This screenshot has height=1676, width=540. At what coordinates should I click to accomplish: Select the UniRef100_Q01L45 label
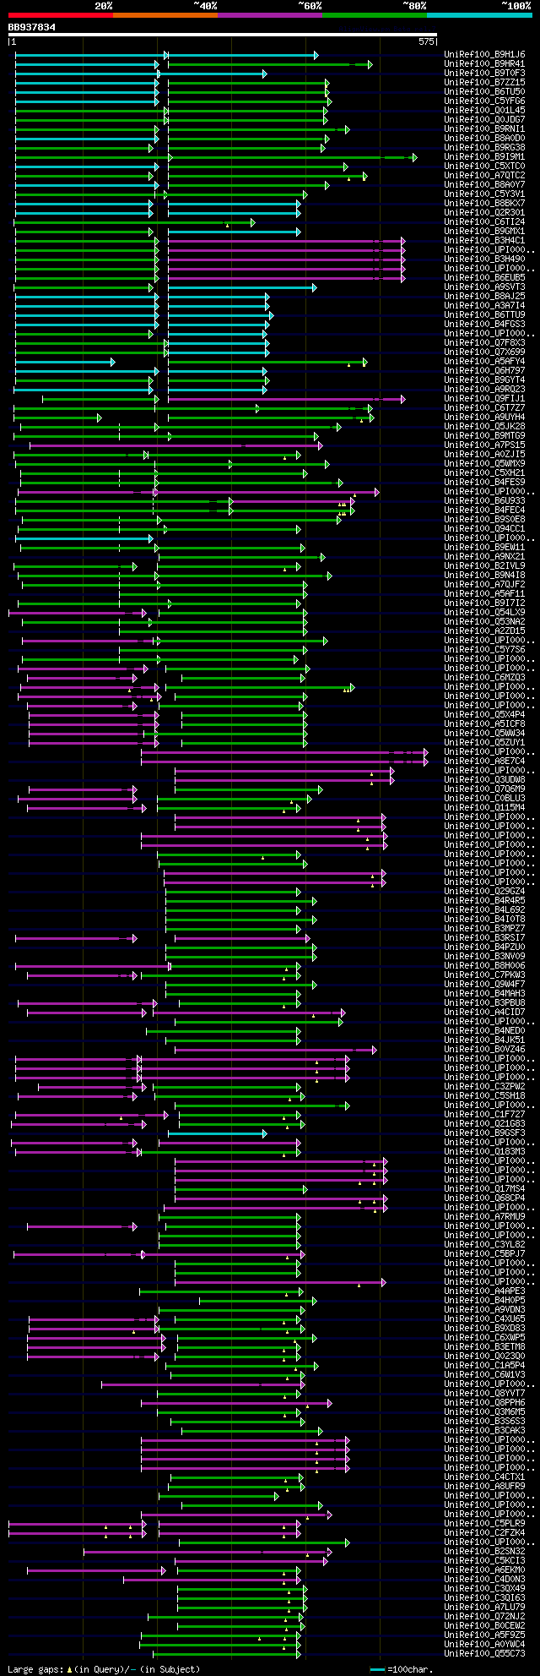point(484,111)
